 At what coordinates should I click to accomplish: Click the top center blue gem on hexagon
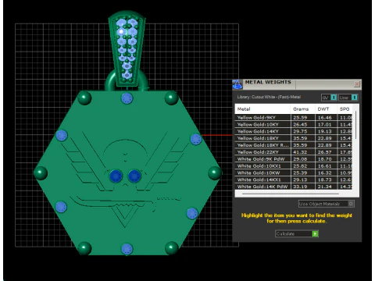pos(127,98)
